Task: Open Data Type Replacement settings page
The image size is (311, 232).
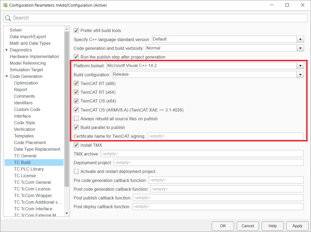Action: coord(37,149)
